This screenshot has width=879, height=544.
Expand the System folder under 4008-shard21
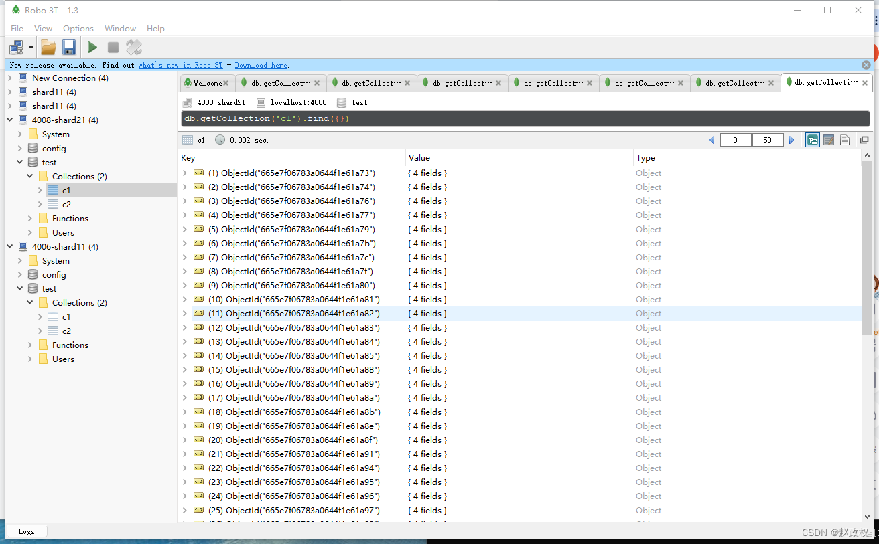pyautogui.click(x=19, y=134)
